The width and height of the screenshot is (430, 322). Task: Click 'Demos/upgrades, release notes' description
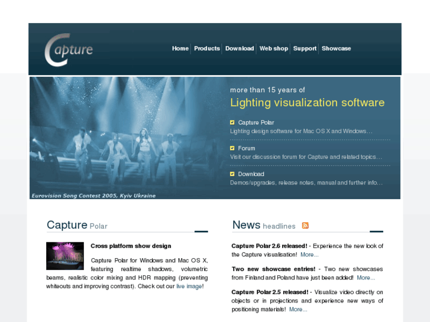[306, 183]
